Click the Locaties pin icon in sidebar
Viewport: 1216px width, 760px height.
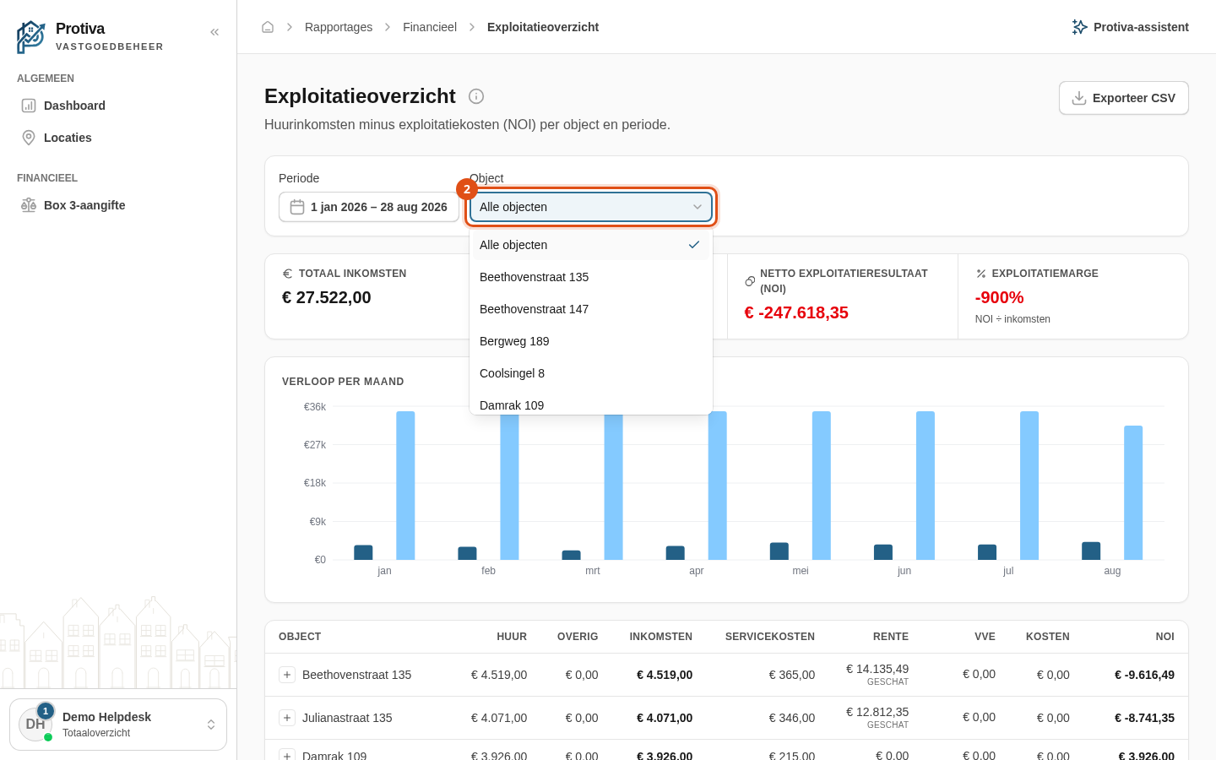tap(29, 138)
